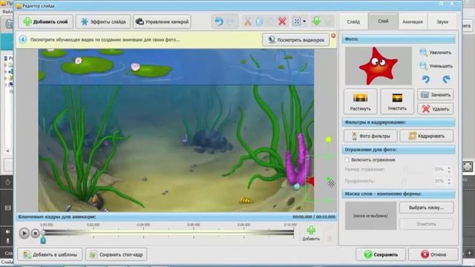Image resolution: width=475 pixels, height=267 pixels.
Task: Adjust the Размер отражения stepper
Action: 449,170
